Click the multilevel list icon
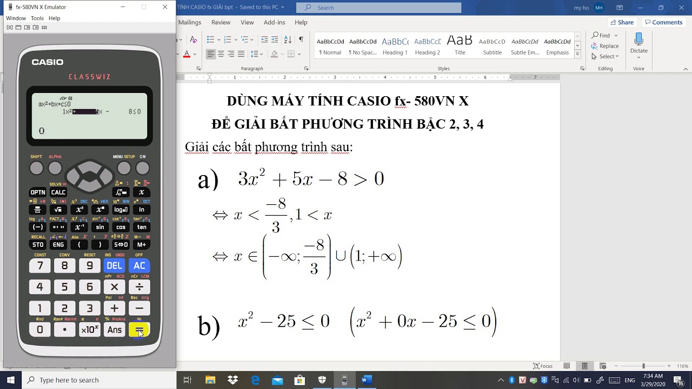Screen dimensions: 692x389 (x=245, y=39)
